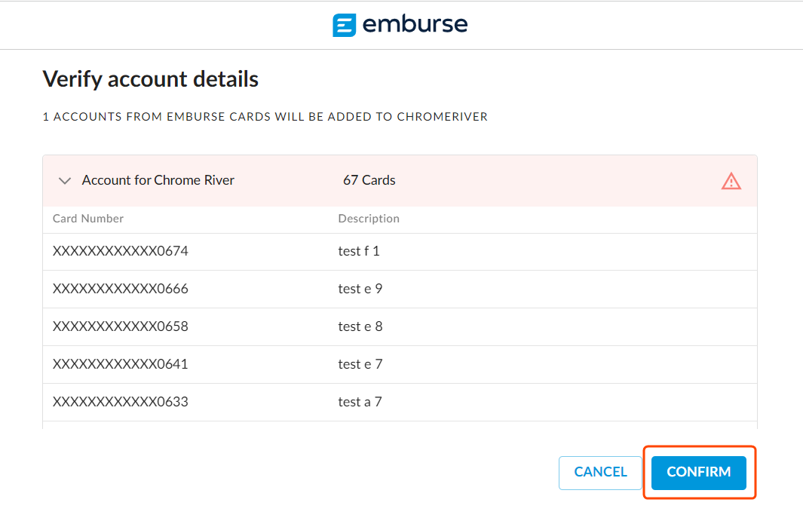Click the Emburse logo icon
803x527 pixels.
pyautogui.click(x=344, y=25)
